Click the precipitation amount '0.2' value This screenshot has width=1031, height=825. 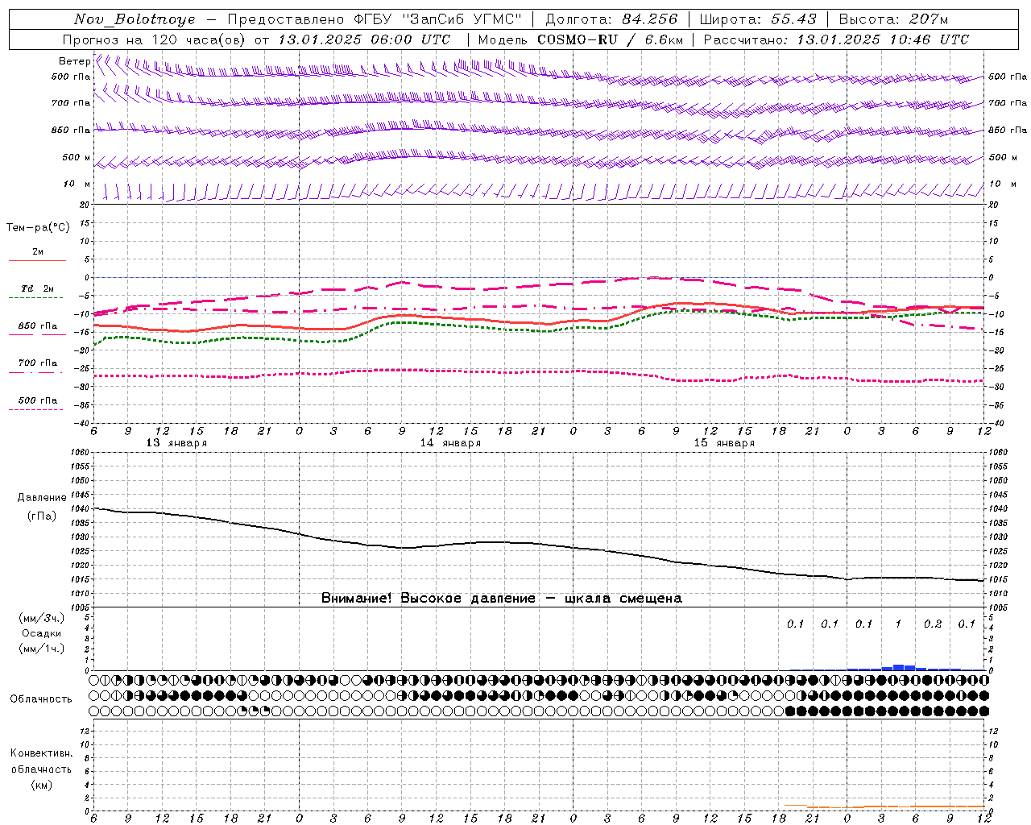pyautogui.click(x=933, y=624)
